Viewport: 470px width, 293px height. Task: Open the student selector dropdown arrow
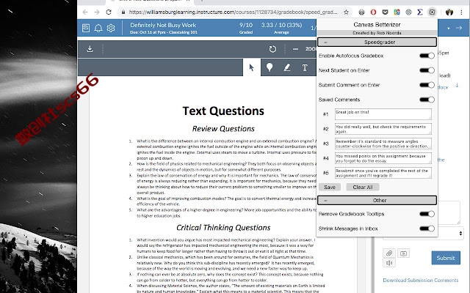[x=449, y=29]
